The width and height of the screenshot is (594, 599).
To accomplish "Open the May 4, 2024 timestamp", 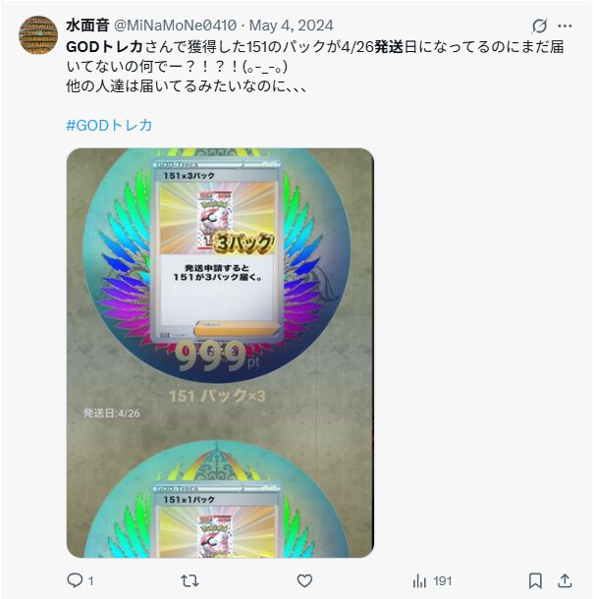I will click(x=291, y=26).
